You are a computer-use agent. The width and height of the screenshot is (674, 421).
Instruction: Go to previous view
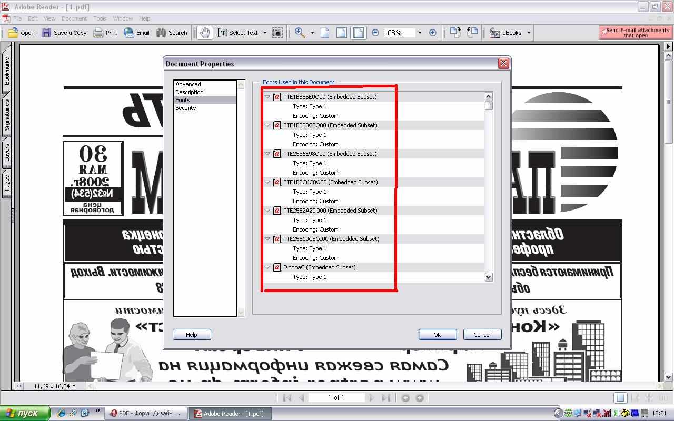coord(405,398)
